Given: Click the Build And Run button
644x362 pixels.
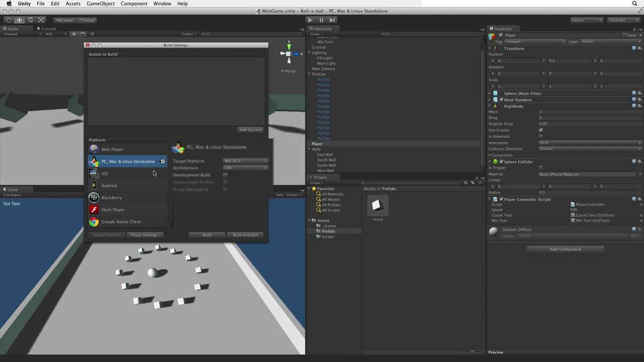Looking at the screenshot, I should [x=246, y=235].
